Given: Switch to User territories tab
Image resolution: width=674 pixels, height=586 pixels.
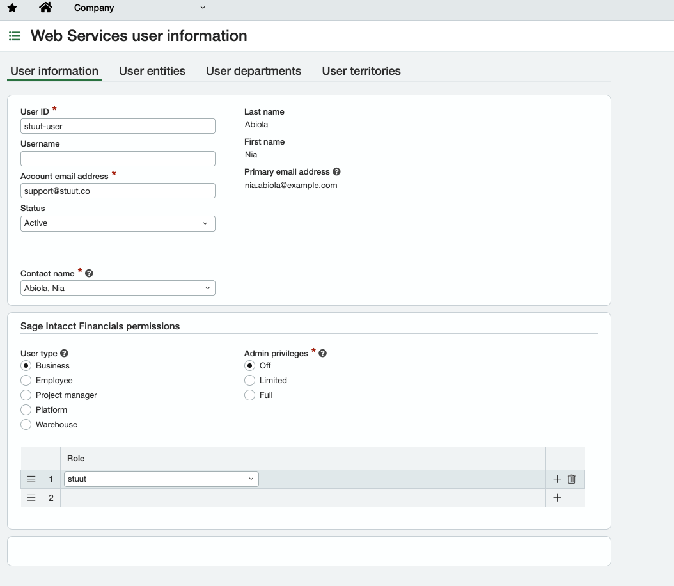Looking at the screenshot, I should [361, 71].
